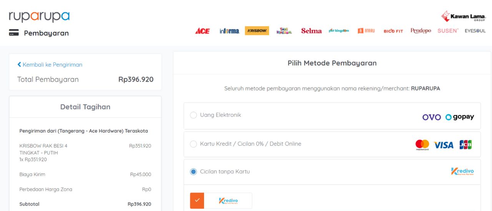
Task: Select Uang Elektronik payment method
Action: click(x=193, y=115)
